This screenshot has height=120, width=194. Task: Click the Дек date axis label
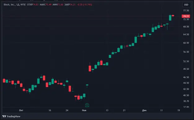144,110
